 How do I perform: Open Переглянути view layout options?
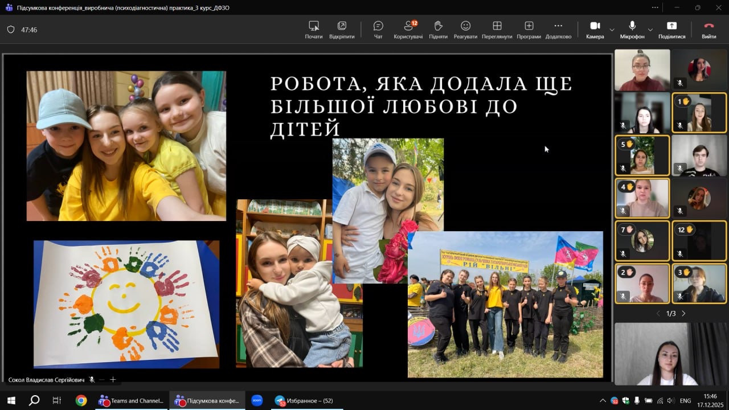point(497,30)
